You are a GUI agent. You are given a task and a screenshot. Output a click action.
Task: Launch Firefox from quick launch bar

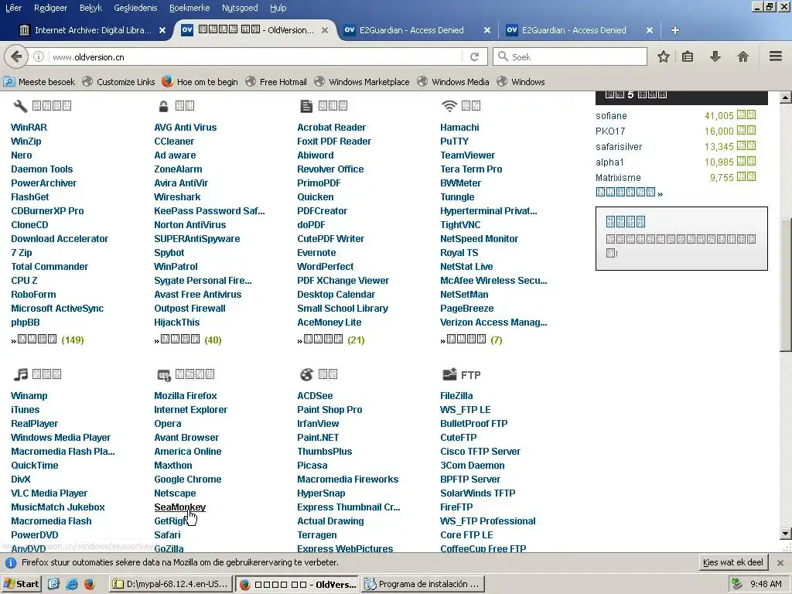90,584
